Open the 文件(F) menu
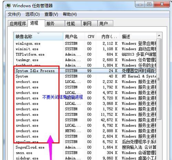The image size is (172, 160). (x=14, y=15)
